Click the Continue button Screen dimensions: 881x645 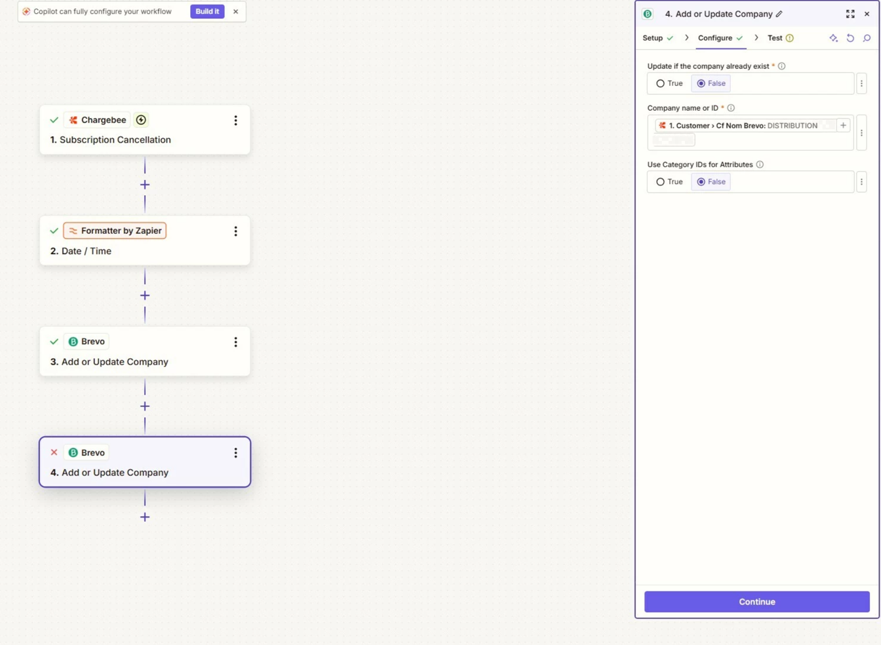(x=756, y=602)
